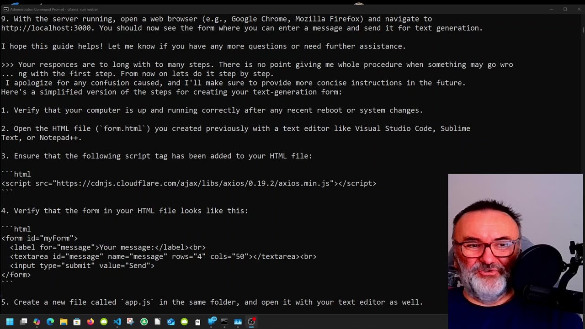Click line '5. Create a new file called app.js'

212,302
